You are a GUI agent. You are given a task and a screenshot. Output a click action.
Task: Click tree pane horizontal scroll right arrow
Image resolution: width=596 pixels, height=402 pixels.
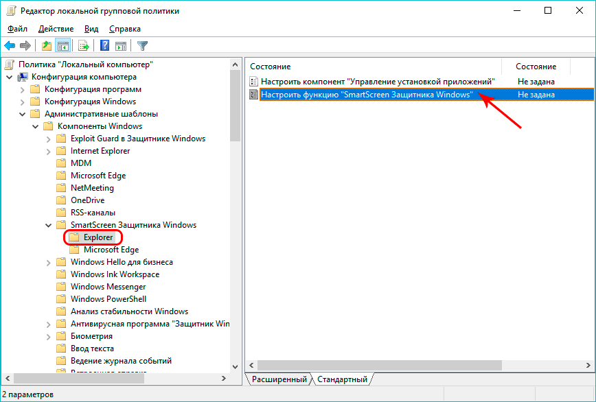(224, 379)
